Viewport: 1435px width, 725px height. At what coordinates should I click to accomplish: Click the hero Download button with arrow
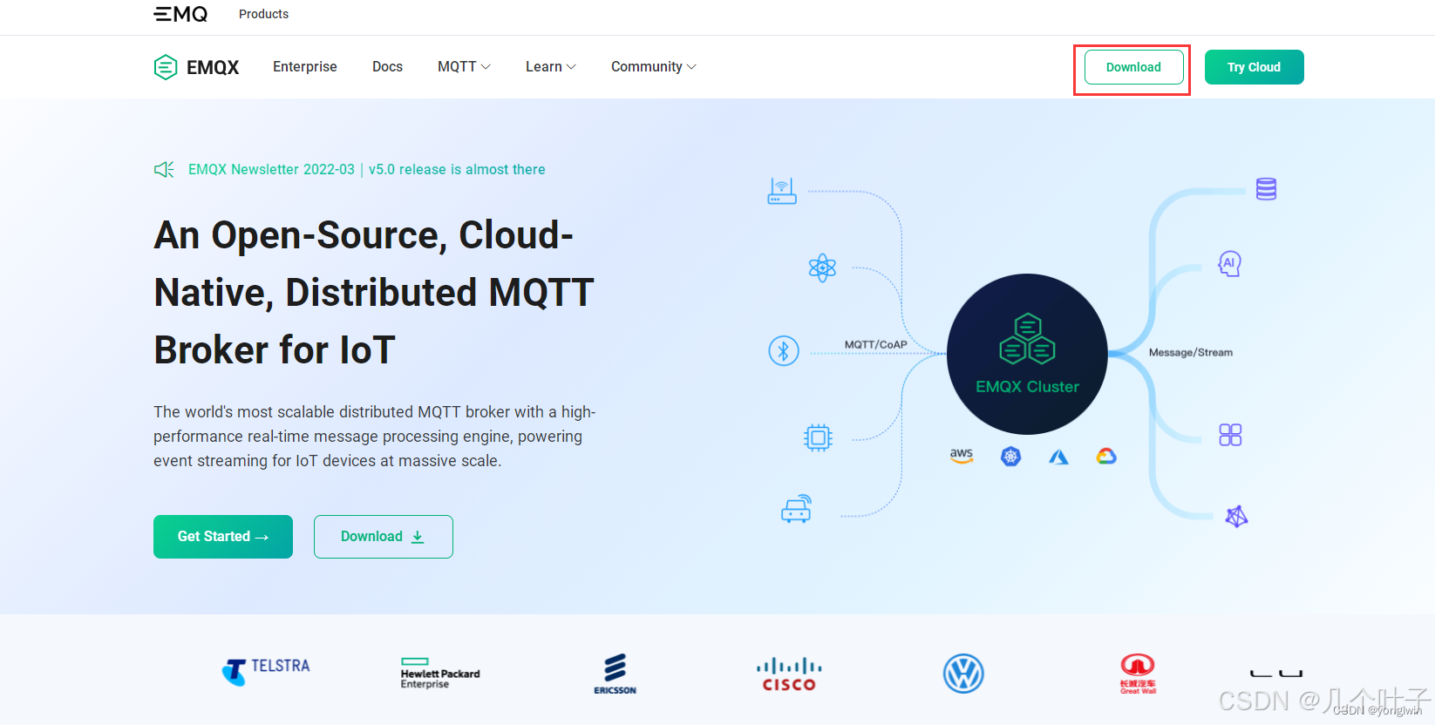pos(384,537)
